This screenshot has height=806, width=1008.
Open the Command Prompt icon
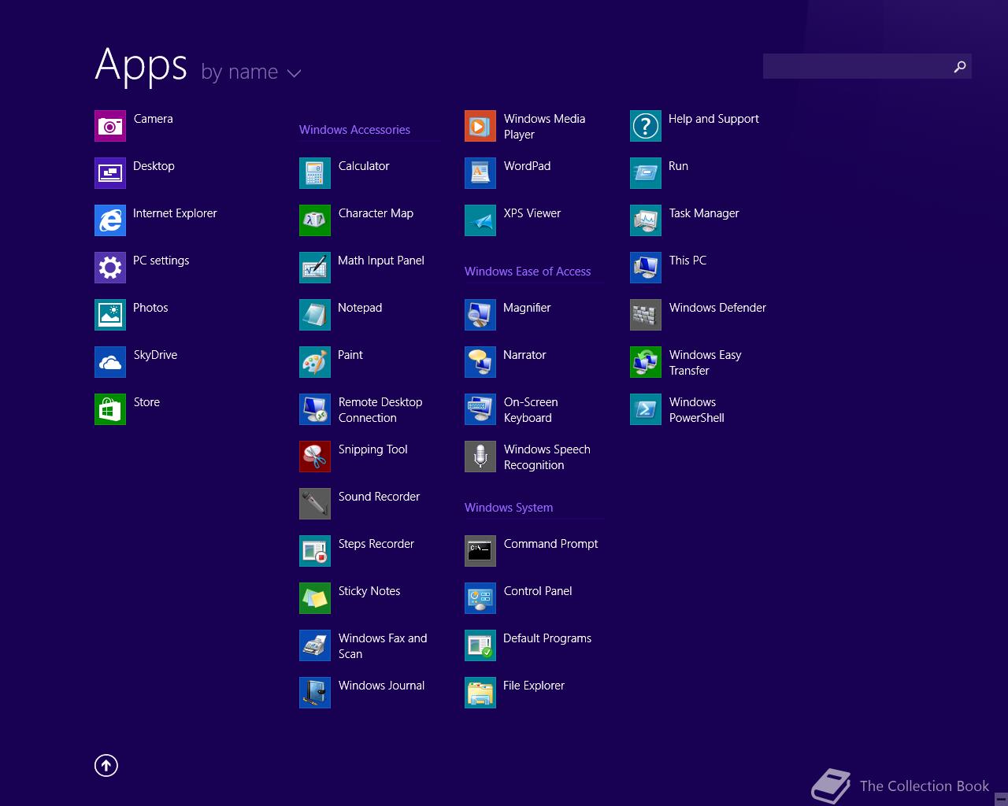pos(480,551)
